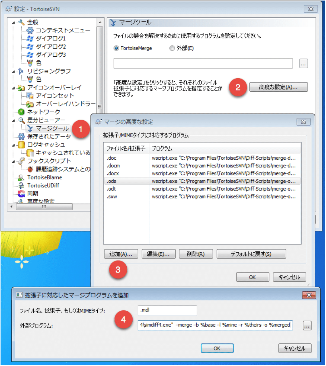Close the マージの高度な設定 dialog
Screen dimensions: 326x366
click(303, 122)
